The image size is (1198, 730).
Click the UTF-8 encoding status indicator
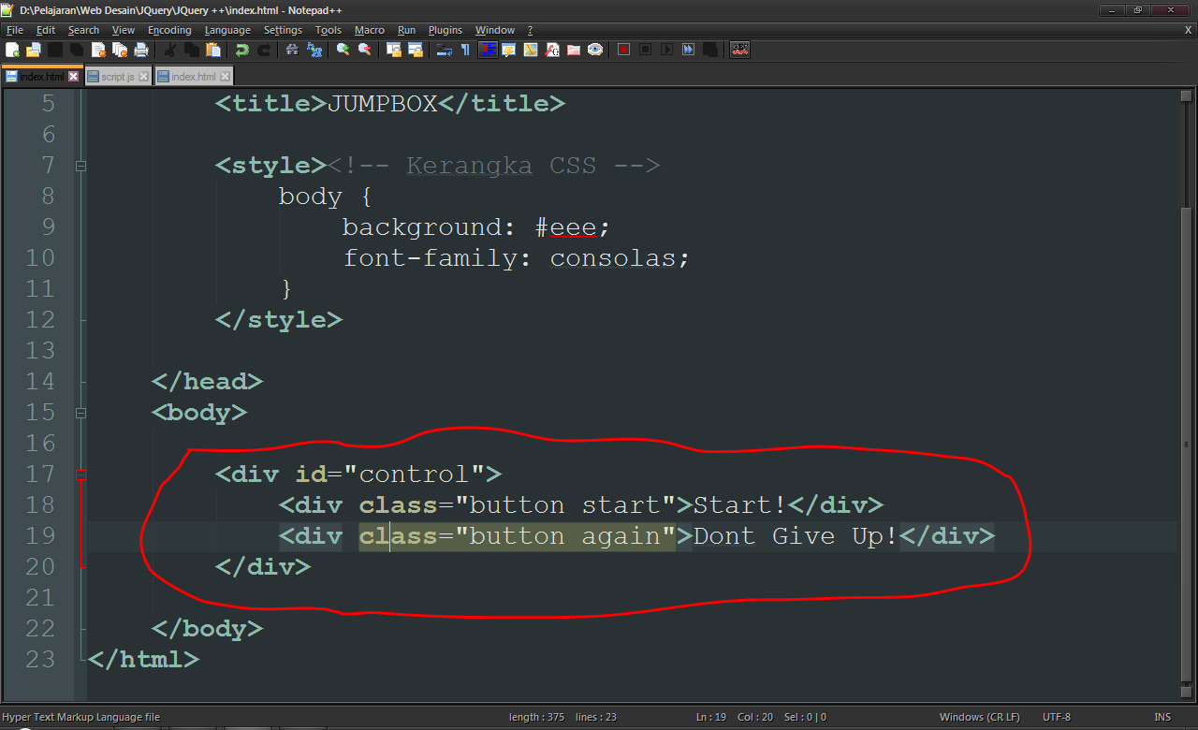click(x=1056, y=716)
